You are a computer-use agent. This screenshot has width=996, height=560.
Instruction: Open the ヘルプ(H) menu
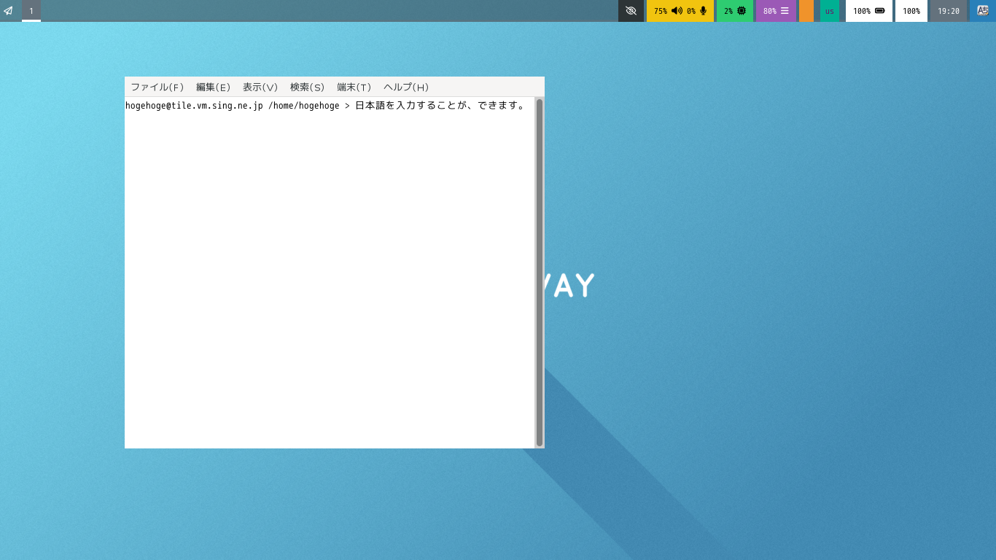coord(406,87)
